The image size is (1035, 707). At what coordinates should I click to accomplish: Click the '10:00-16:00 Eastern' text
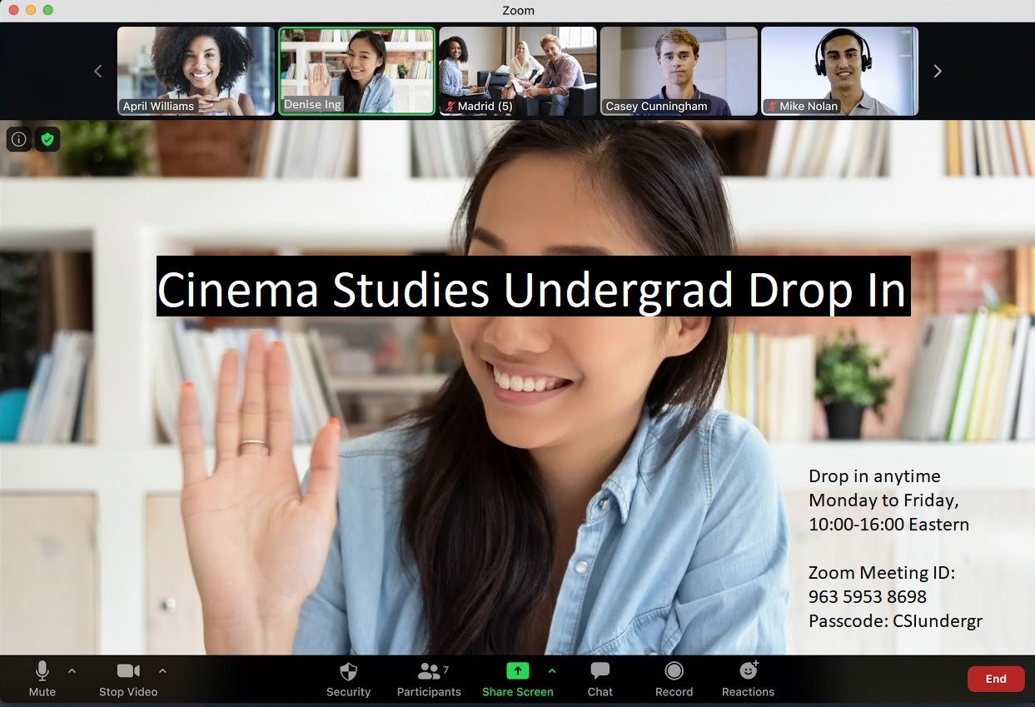[x=889, y=525]
